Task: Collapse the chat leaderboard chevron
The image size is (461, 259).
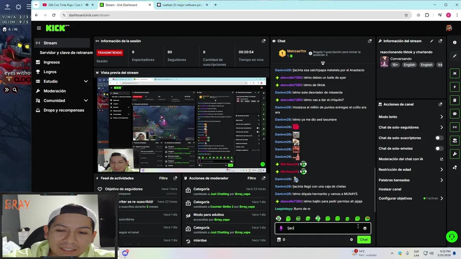Action: (323, 63)
